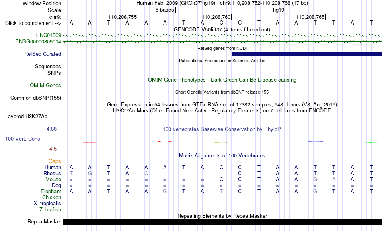The image size is (382, 231).
Task: Click the OMIM Genes track label
Action: [45, 86]
